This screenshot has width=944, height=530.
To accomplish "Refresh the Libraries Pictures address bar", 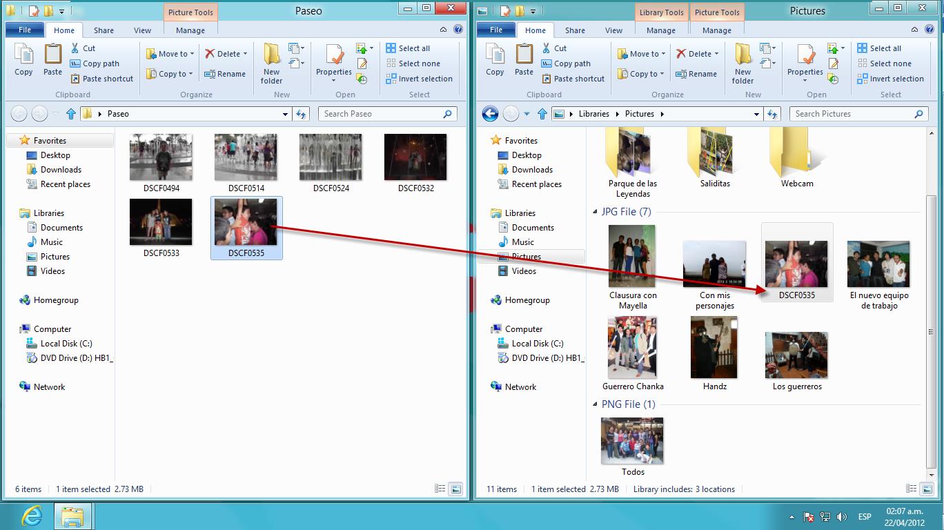I will pos(772,114).
